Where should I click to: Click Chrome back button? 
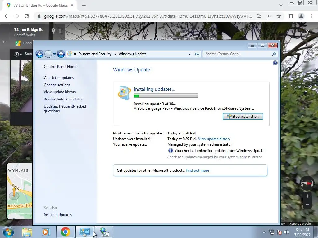pyautogui.click(x=7, y=16)
